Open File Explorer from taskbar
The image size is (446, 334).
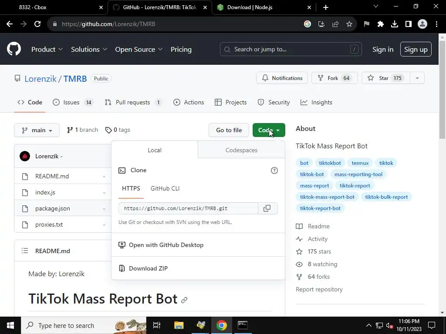[179, 325]
